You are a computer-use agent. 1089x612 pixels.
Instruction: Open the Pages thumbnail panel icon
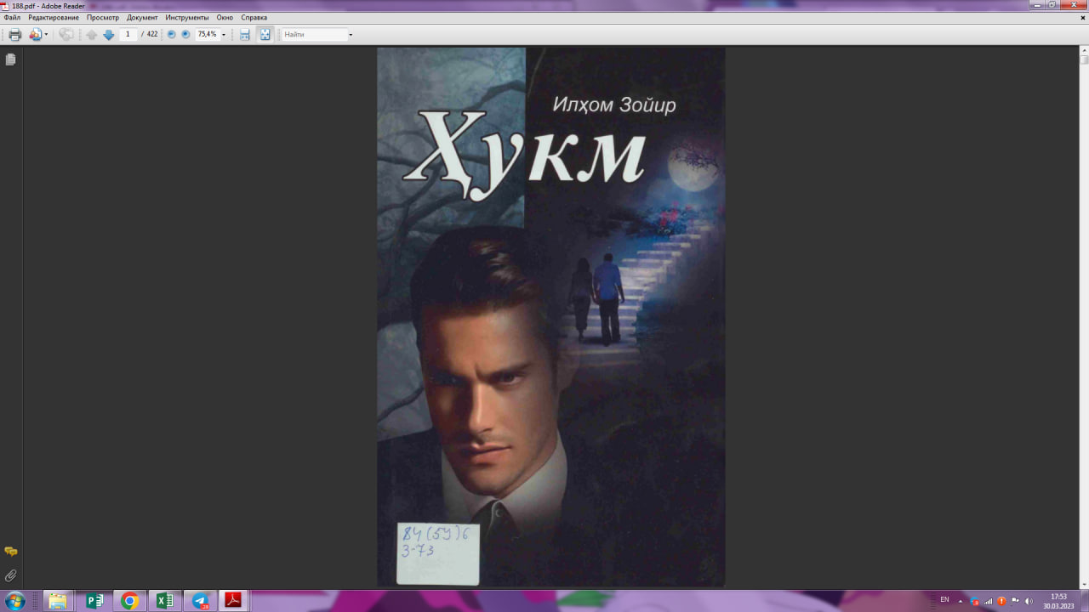point(9,59)
